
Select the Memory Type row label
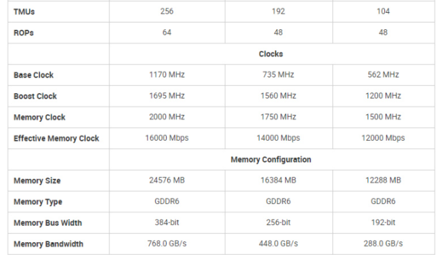[x=38, y=202]
